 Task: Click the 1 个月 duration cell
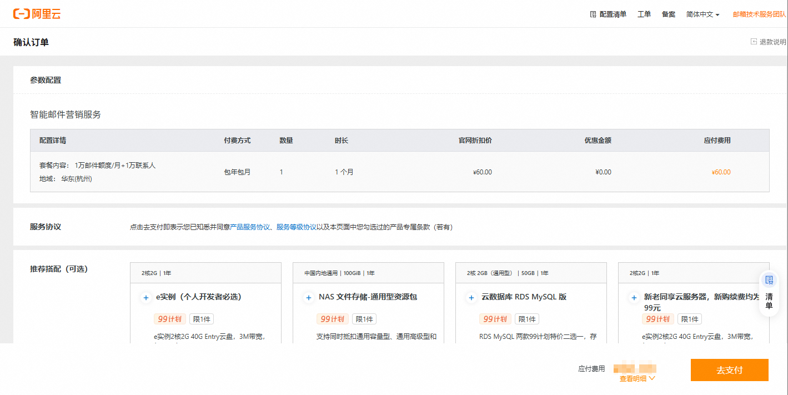pyautogui.click(x=344, y=172)
